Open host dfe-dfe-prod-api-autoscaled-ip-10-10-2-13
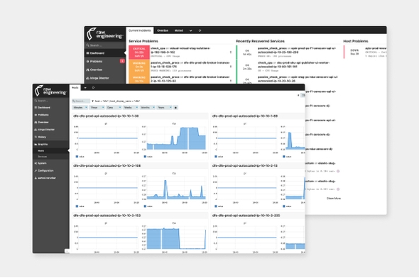The image size is (419, 278). [245, 166]
